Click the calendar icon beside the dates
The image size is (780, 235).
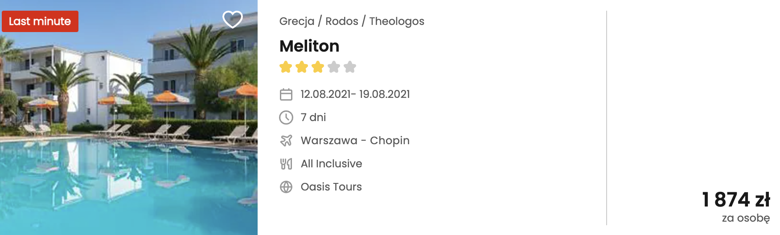point(286,94)
